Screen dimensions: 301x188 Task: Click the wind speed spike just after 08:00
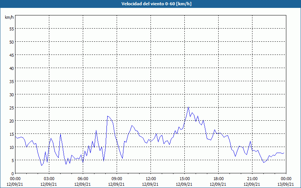(108, 116)
